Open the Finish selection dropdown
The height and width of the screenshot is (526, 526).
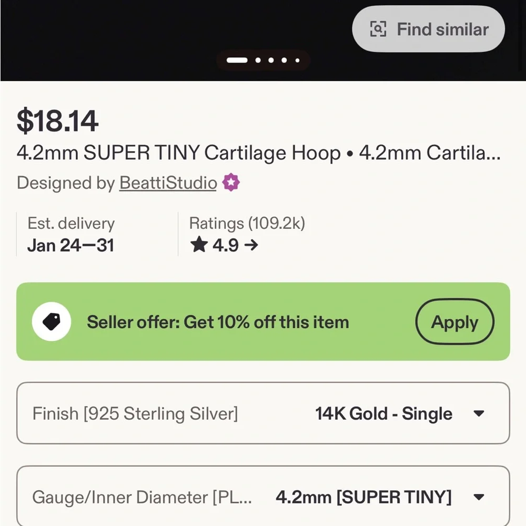(x=263, y=413)
